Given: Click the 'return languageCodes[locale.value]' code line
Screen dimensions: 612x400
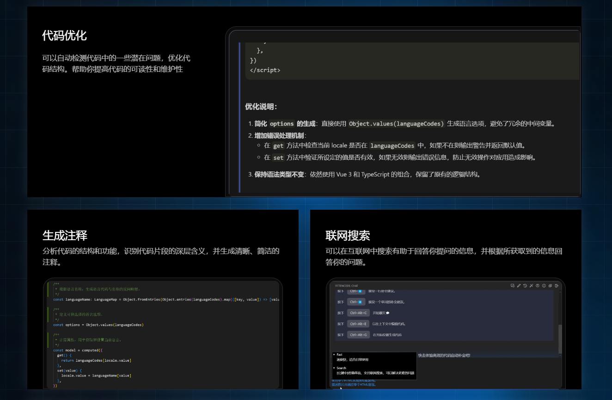Looking at the screenshot, I should [96, 360].
